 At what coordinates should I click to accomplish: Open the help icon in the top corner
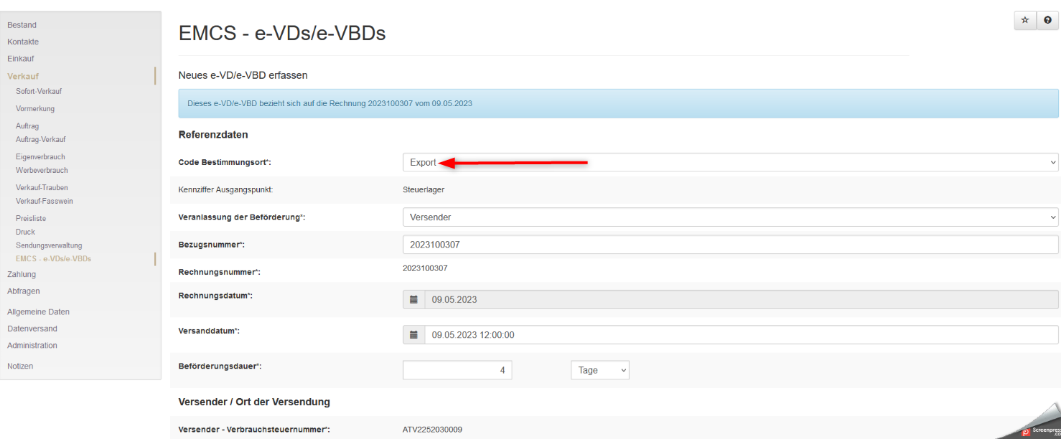pyautogui.click(x=1047, y=20)
